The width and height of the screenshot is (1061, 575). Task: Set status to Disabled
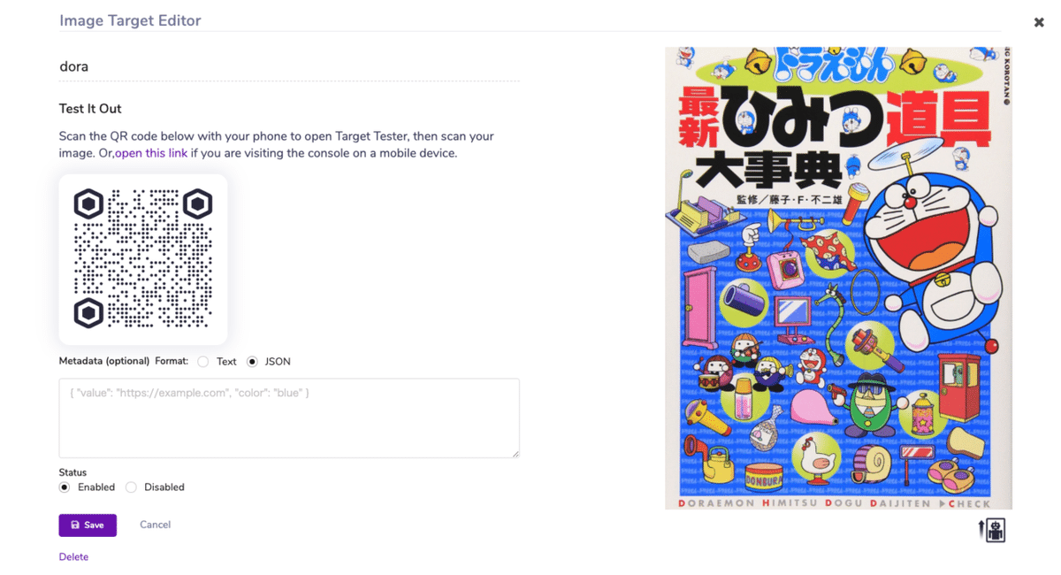point(131,487)
